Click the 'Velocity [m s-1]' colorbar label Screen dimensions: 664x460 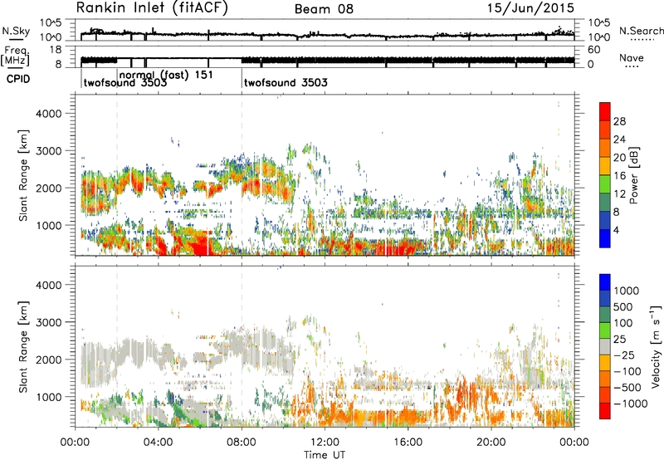click(656, 346)
